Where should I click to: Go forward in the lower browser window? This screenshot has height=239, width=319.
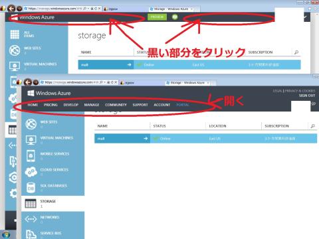(36, 82)
